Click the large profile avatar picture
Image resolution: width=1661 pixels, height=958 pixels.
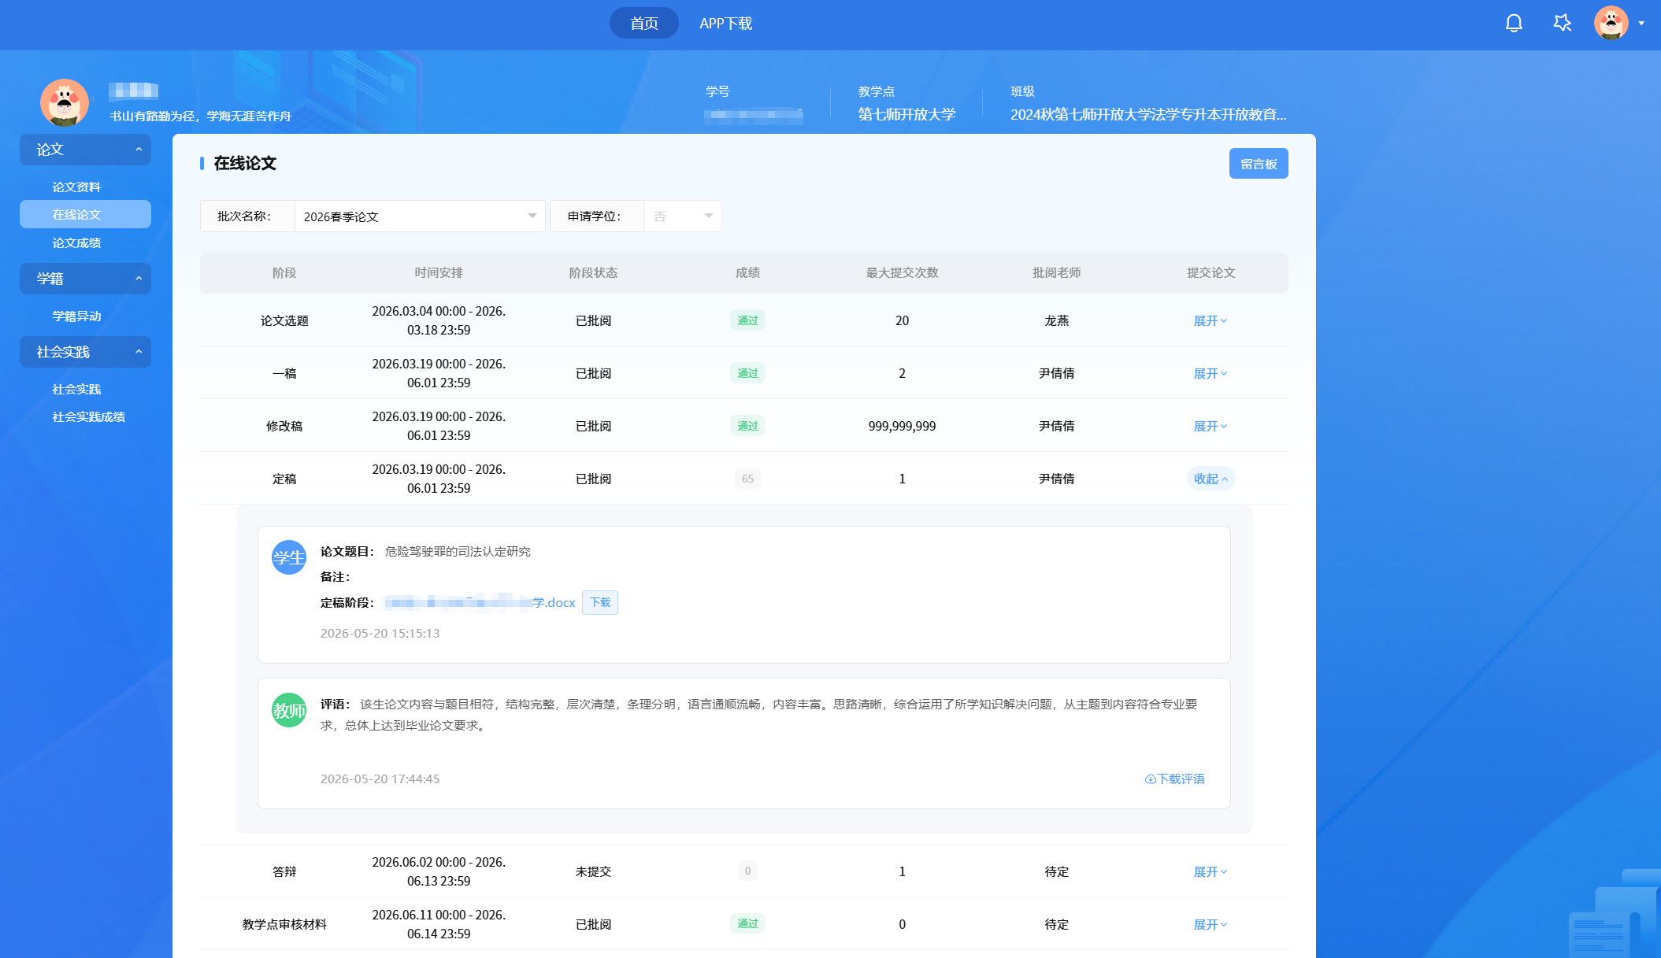(65, 102)
